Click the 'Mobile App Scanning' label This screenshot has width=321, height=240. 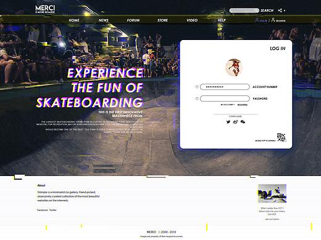pyautogui.click(x=265, y=140)
